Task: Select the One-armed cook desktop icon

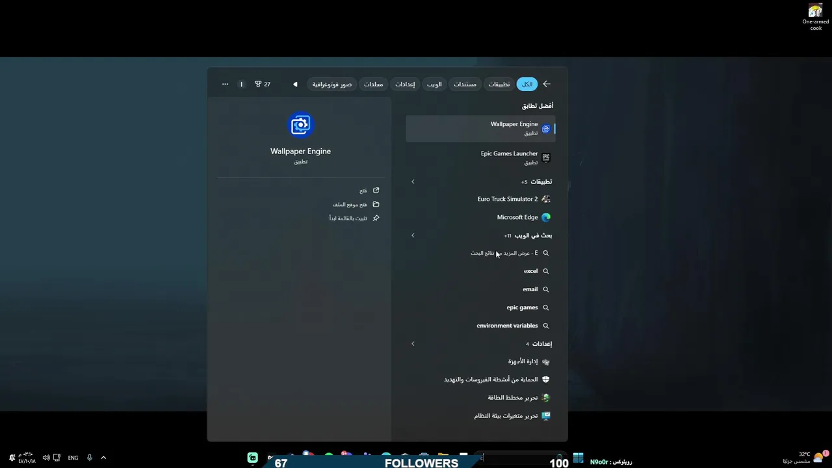Action: (x=816, y=16)
